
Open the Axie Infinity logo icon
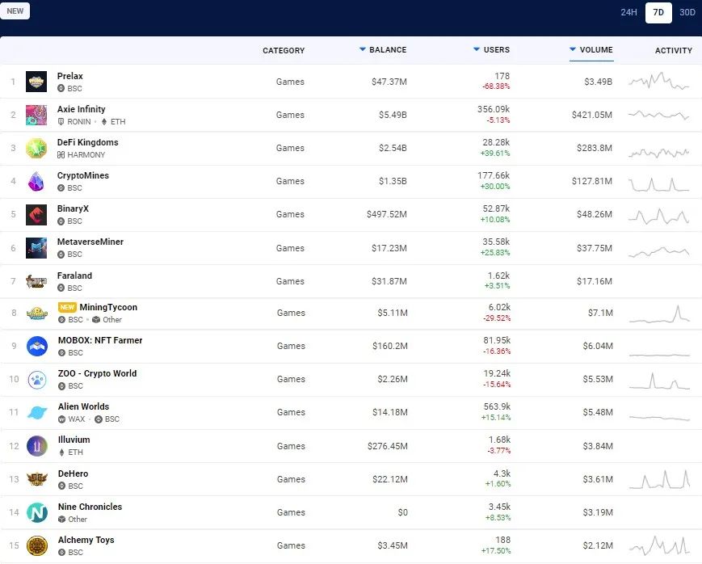point(36,115)
